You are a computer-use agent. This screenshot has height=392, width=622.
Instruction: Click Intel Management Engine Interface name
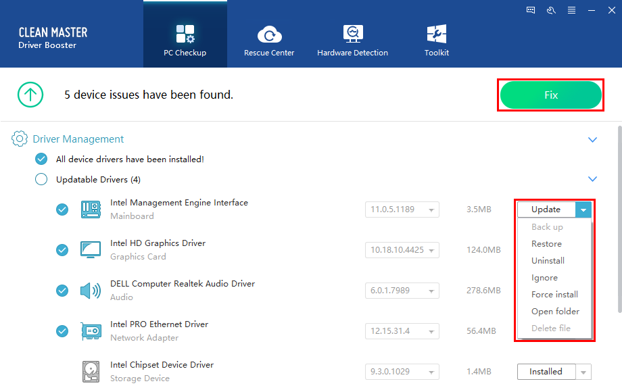coord(179,203)
